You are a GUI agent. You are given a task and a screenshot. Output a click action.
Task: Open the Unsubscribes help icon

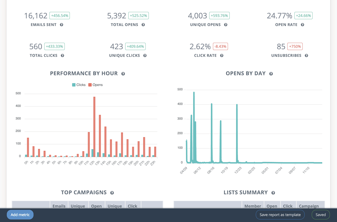tap(306, 55)
